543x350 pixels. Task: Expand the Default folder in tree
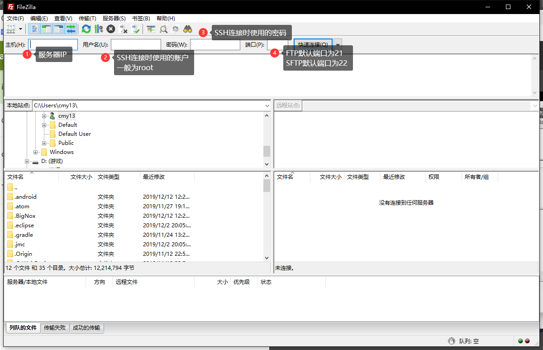tap(44, 125)
